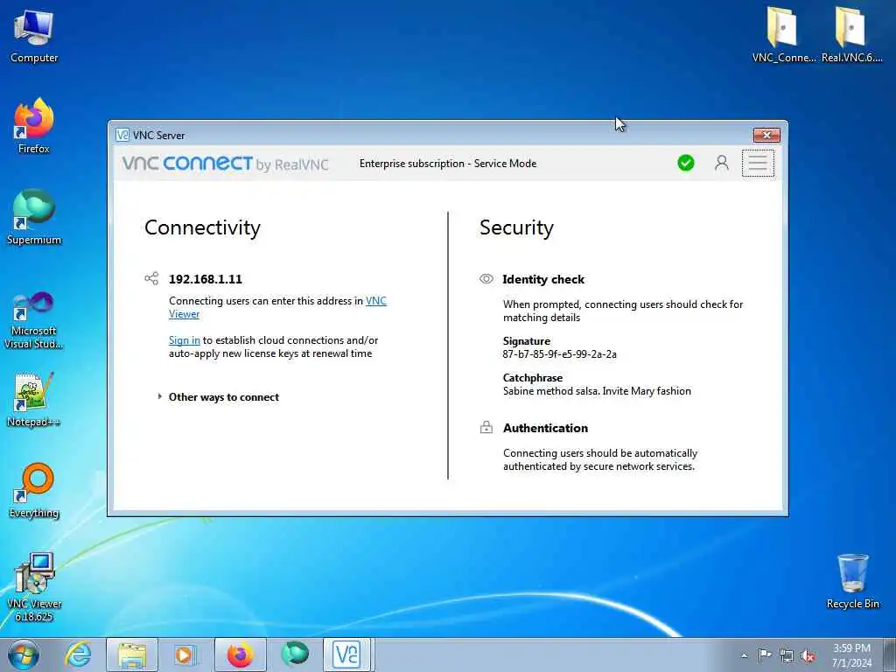Click the VNC Connect by RealVNC logo
This screenshot has width=896, height=672.
pos(225,164)
